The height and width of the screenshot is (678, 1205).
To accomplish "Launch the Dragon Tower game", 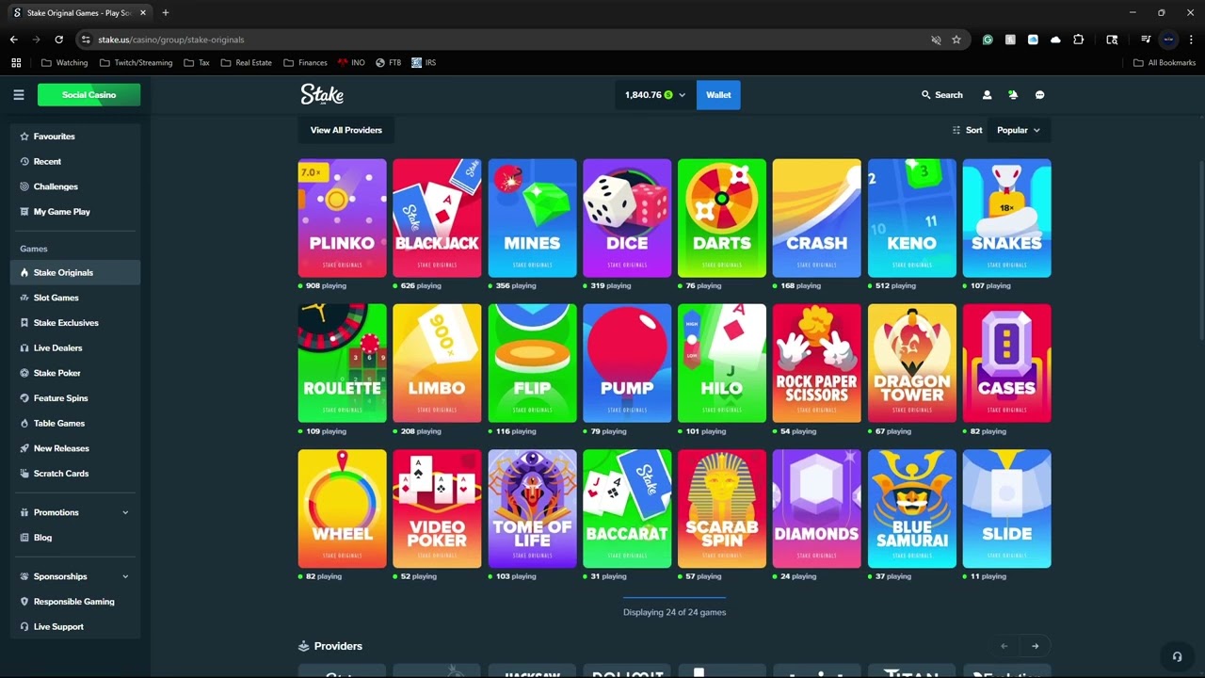I will pyautogui.click(x=911, y=363).
